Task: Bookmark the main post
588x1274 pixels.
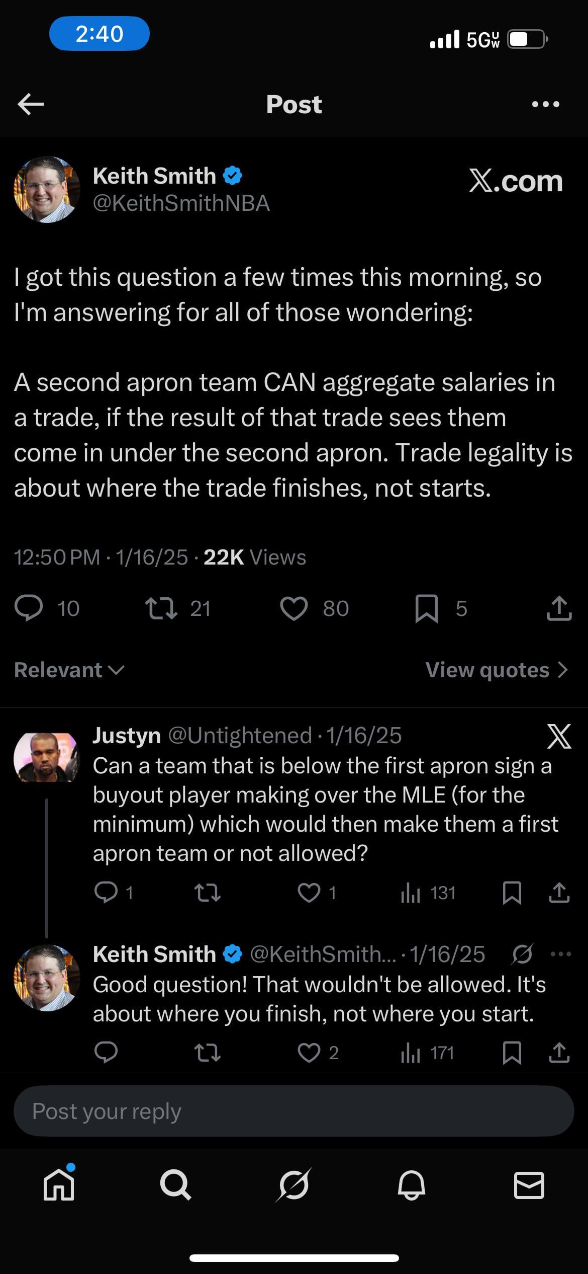Action: tap(427, 608)
